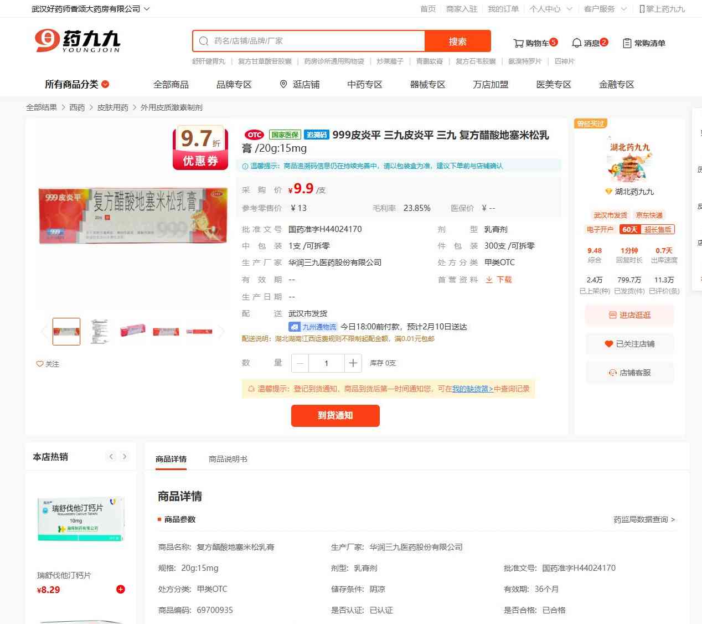Image resolution: width=702 pixels, height=624 pixels.
Task: Click the 药九九 YoungJoin logo
Action: tap(77, 41)
